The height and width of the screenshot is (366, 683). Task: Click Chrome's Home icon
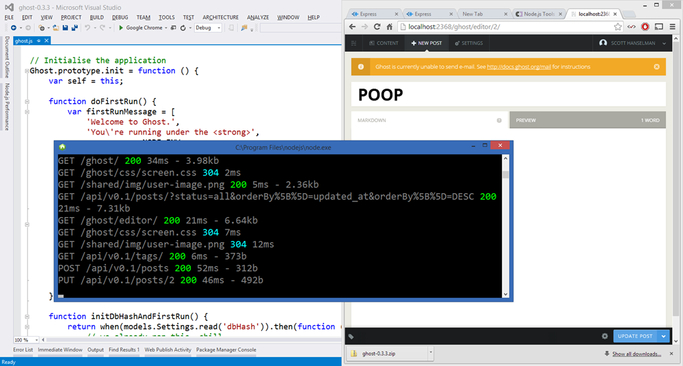[x=390, y=27]
